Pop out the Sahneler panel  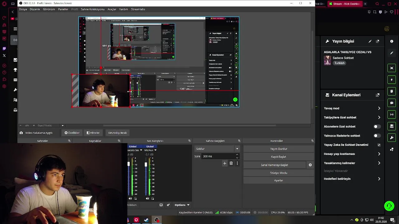click(69, 141)
